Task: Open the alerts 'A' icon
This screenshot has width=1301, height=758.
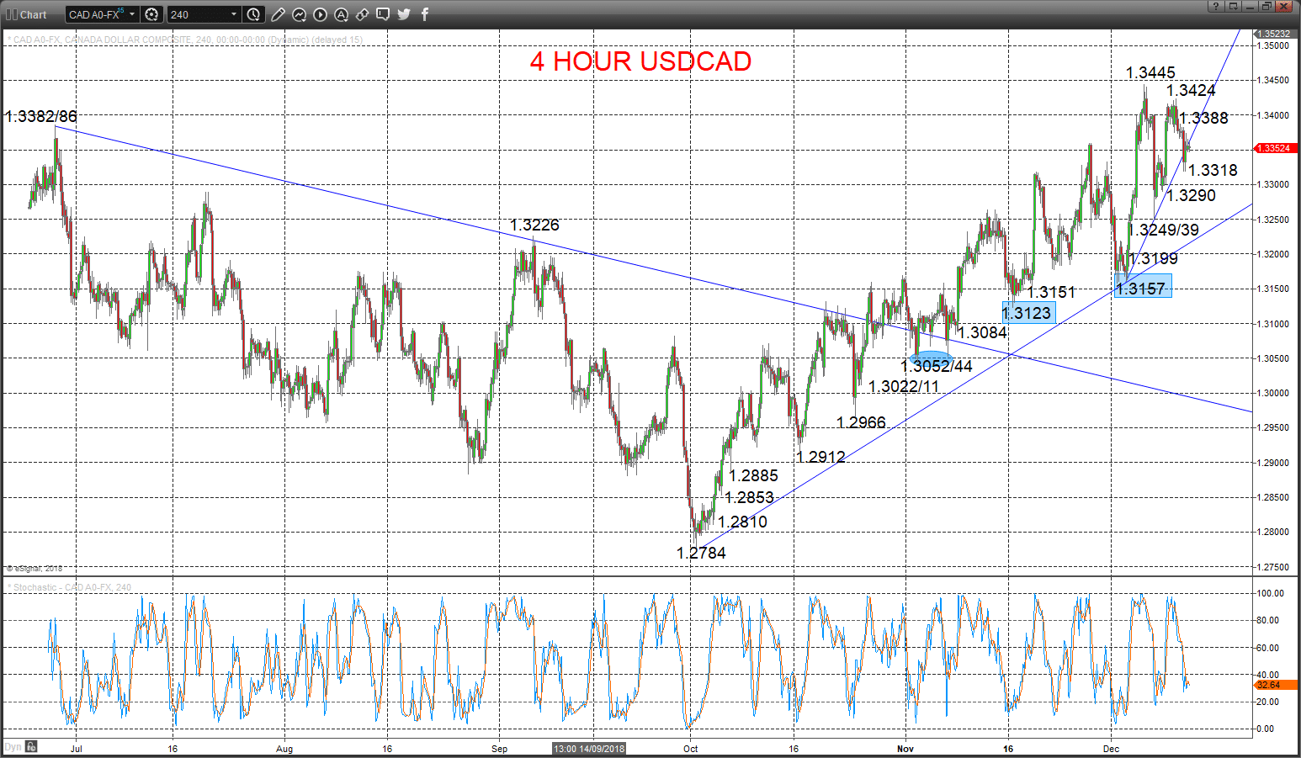Action: 341,14
